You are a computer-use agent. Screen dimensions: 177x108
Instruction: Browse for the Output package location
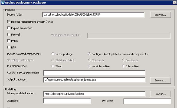(x=160, y=80)
